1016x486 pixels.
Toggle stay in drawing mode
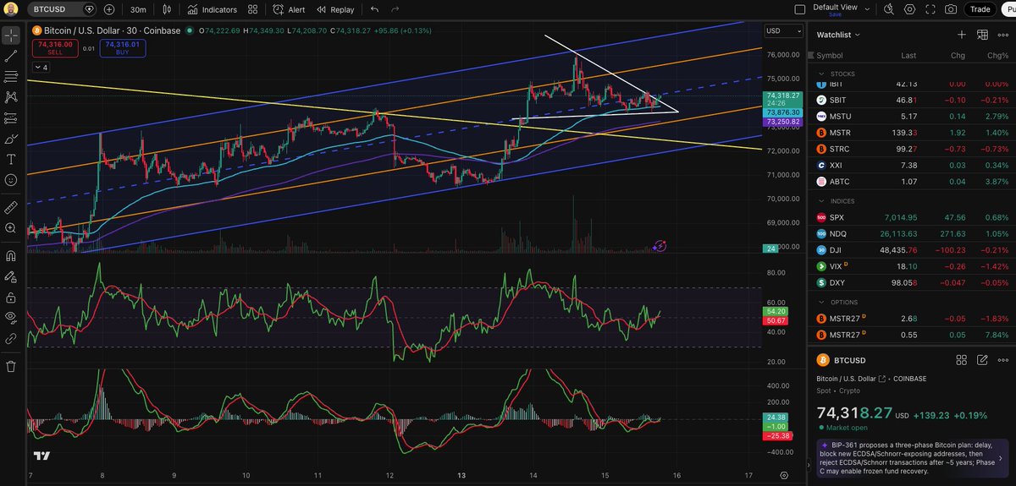tap(11, 276)
